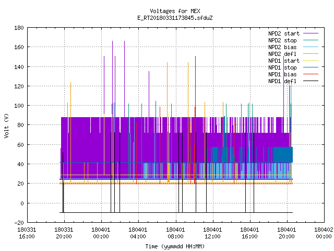Click the NPD1 bias red legend line
The height and width of the screenshot is (251, 334).
311,74
